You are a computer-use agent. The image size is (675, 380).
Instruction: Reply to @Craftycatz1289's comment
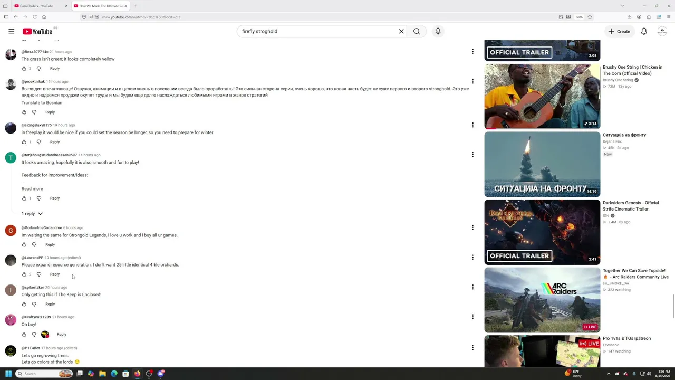tap(62, 335)
